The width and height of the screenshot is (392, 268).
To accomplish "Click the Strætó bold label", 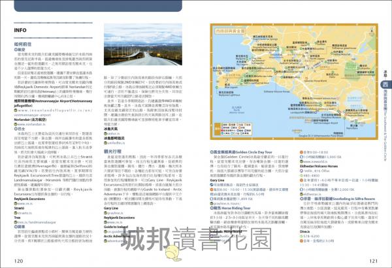I will point(19,209).
